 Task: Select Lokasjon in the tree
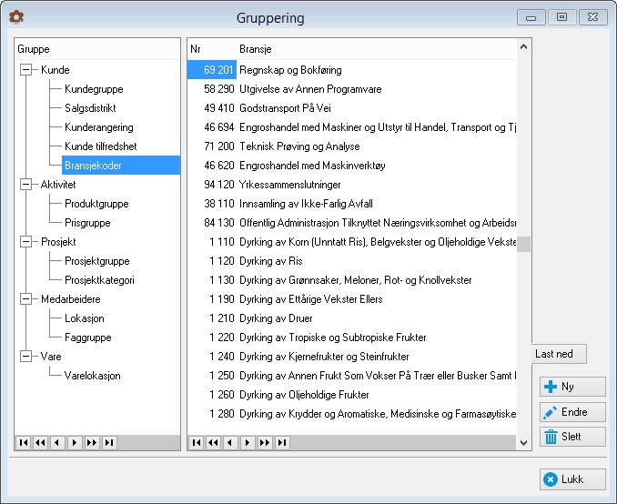85,318
